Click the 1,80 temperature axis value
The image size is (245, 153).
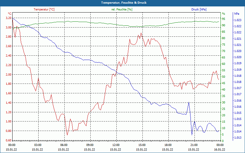coord(9,84)
